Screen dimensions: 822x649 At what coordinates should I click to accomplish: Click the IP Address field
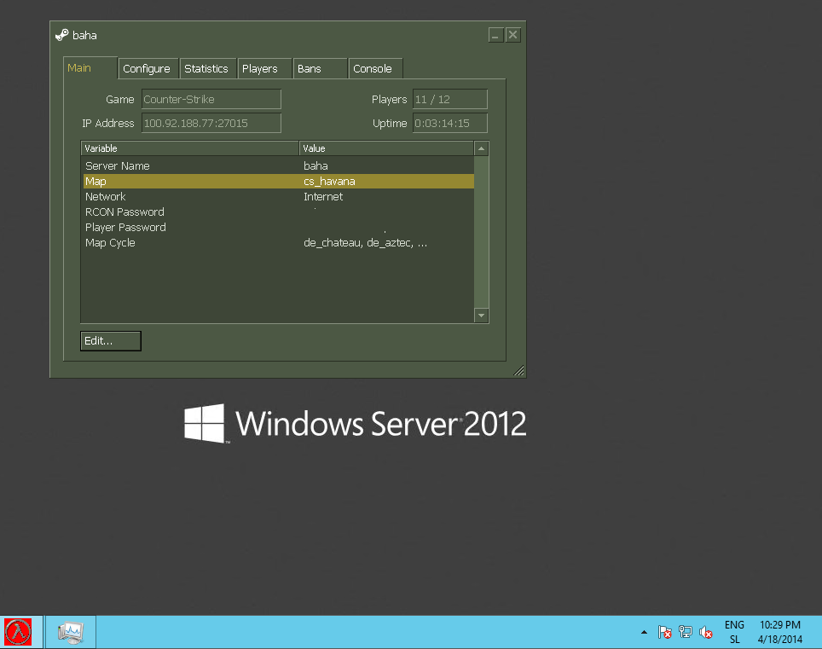point(211,123)
